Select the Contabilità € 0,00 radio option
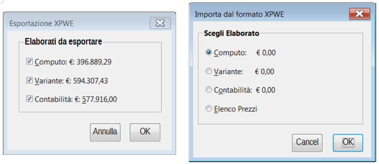Screen dimensions: 379x164 (209, 90)
